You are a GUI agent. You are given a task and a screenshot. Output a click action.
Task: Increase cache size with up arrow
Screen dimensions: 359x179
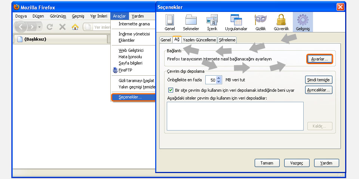point(219,78)
